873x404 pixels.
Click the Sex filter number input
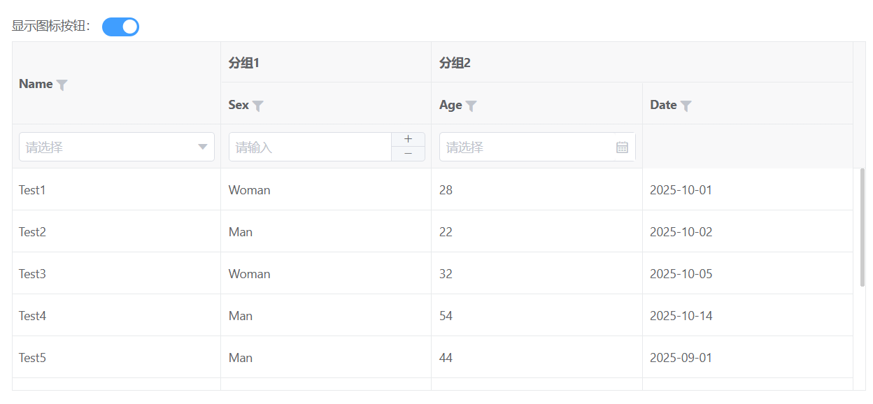[x=309, y=147]
